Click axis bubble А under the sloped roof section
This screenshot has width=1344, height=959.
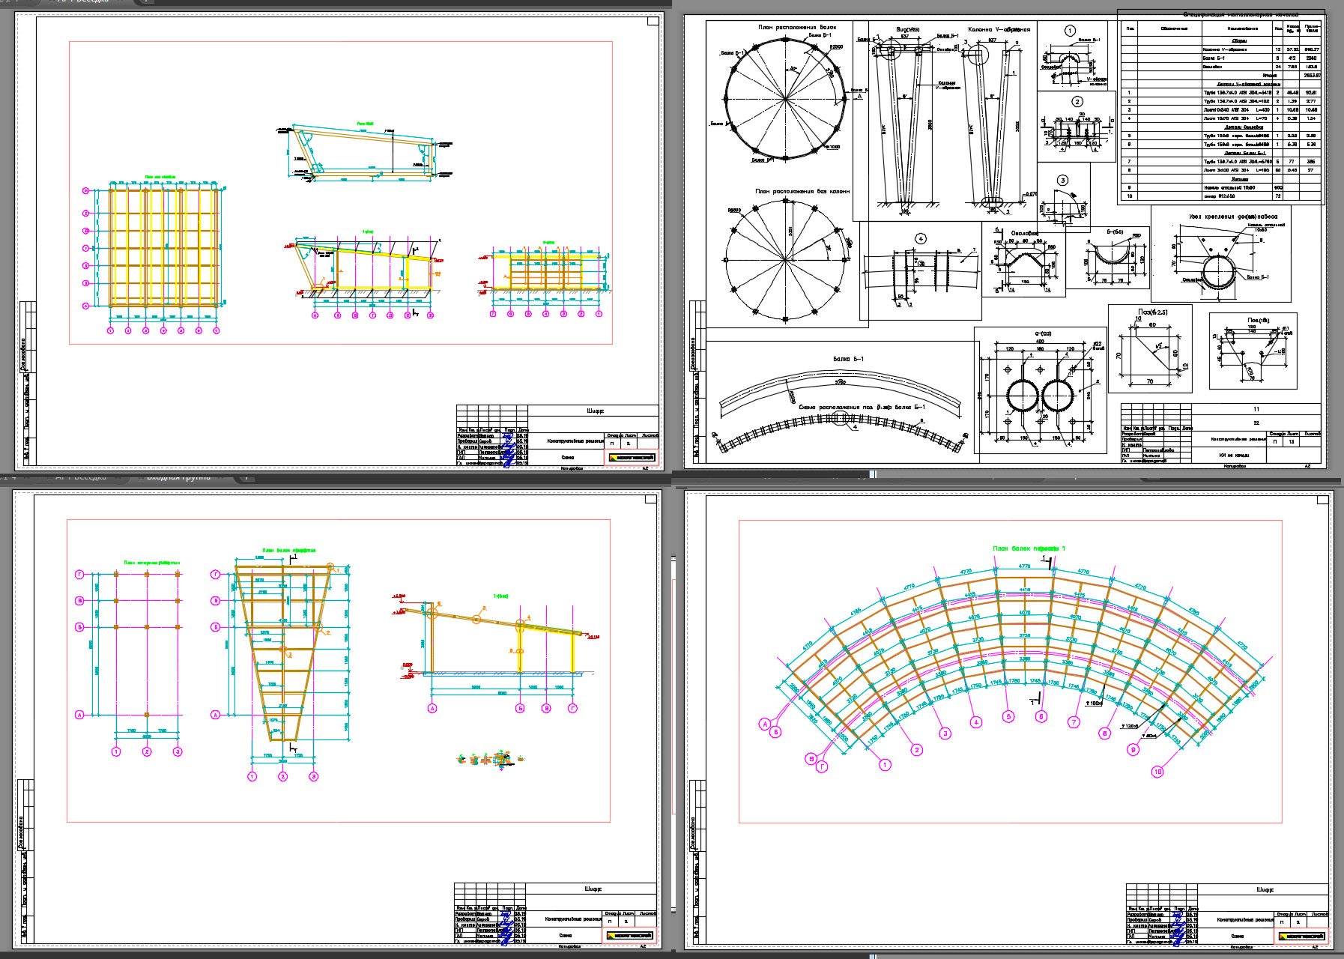432,708
